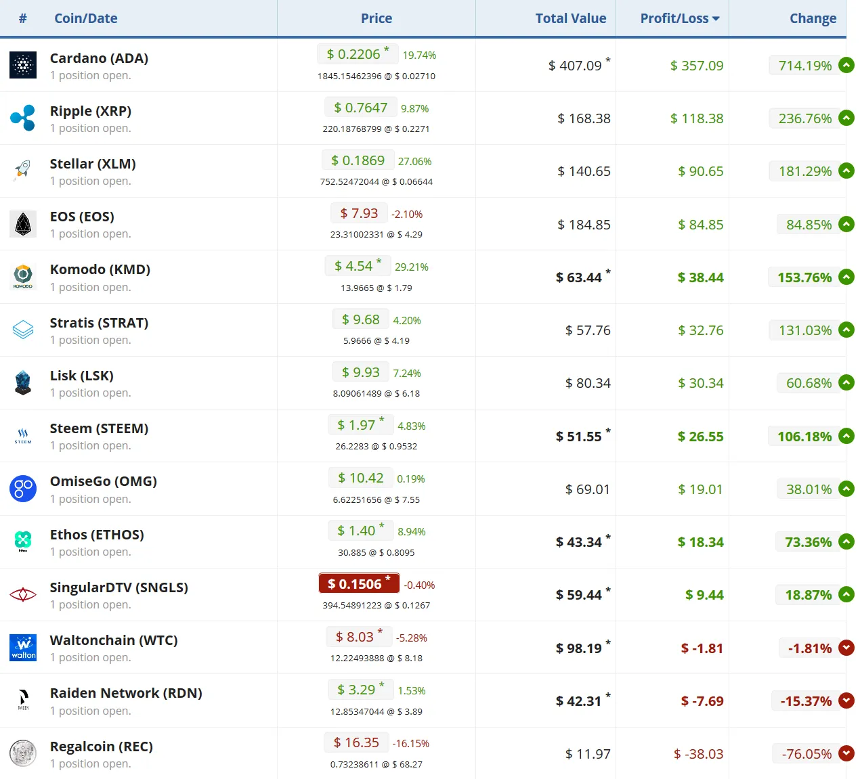This screenshot has width=860, height=779.
Task: Click the Regalcoin (REC) coin logo
Action: (x=23, y=753)
